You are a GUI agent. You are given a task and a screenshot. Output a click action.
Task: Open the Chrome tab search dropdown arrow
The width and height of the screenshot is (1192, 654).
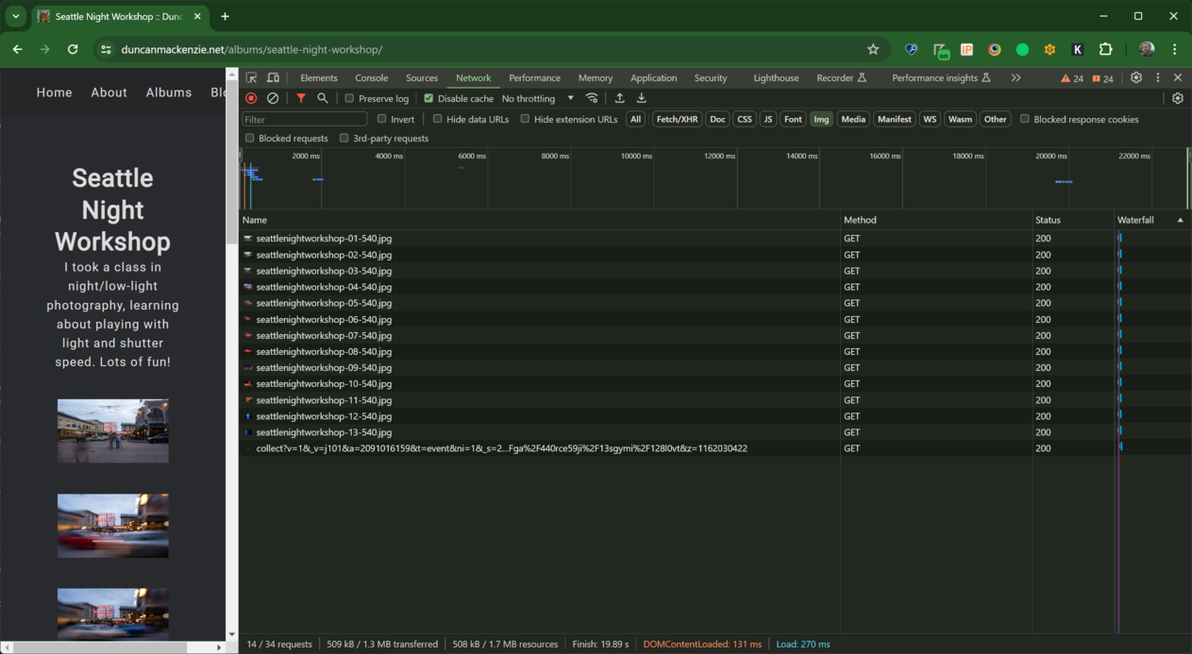(x=16, y=16)
